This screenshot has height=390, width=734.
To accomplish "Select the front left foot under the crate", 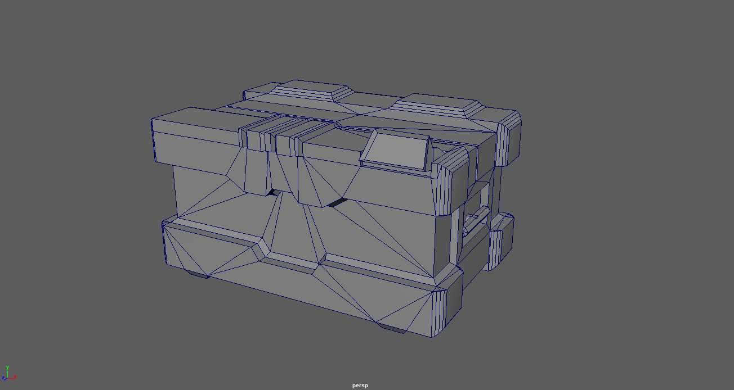I will tap(197, 274).
